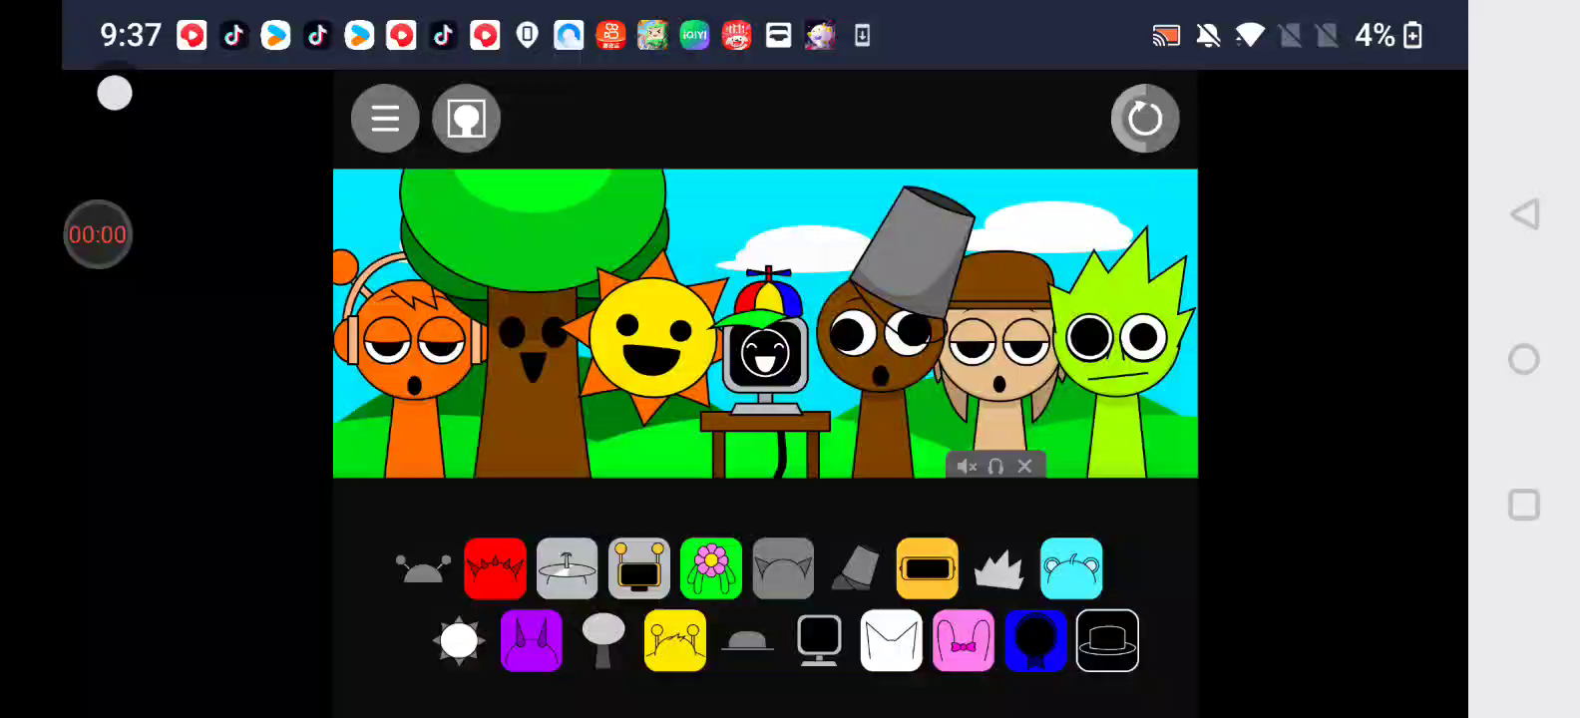Pick the yellow antenna character icon

(x=675, y=640)
